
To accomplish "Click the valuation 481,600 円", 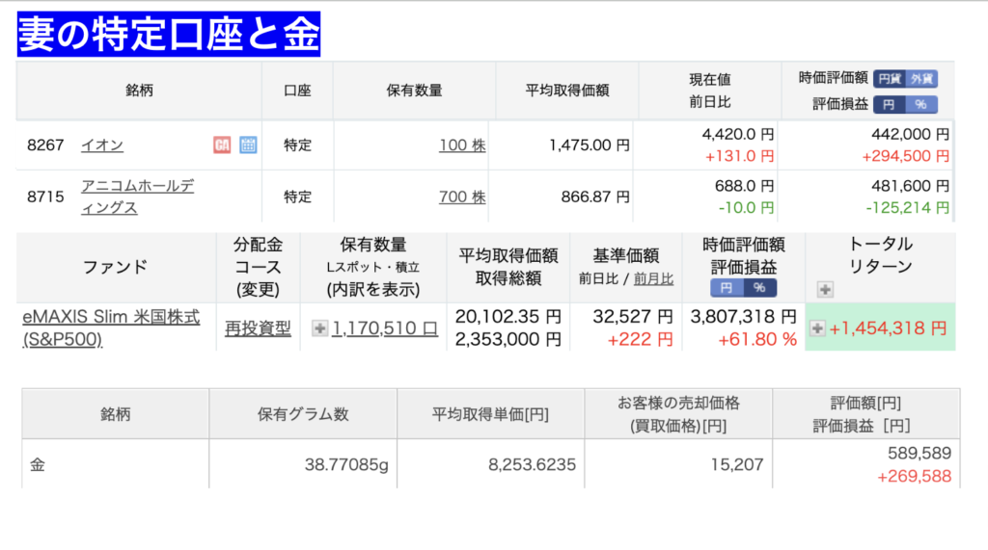I will [x=911, y=186].
